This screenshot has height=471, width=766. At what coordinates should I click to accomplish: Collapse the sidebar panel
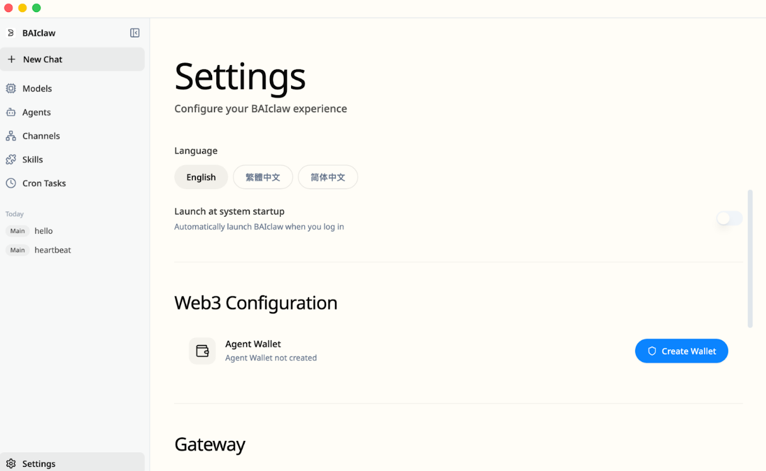[135, 33]
